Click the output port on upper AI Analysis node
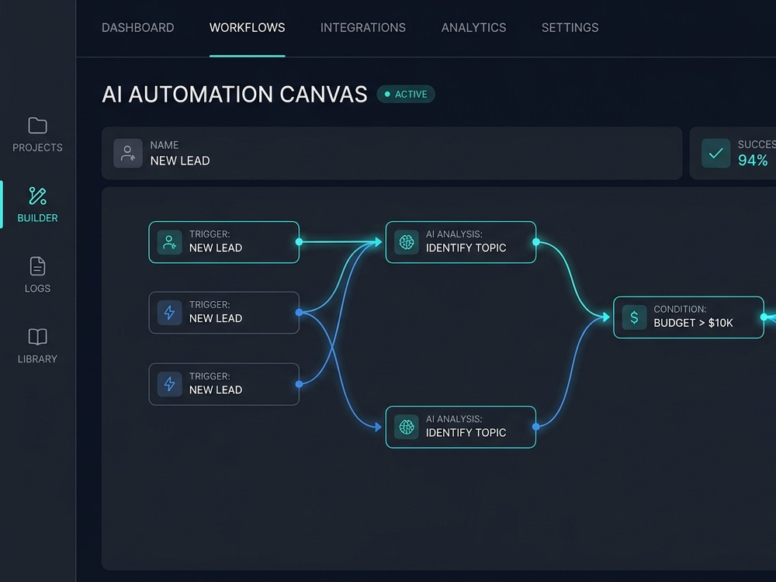 point(536,242)
